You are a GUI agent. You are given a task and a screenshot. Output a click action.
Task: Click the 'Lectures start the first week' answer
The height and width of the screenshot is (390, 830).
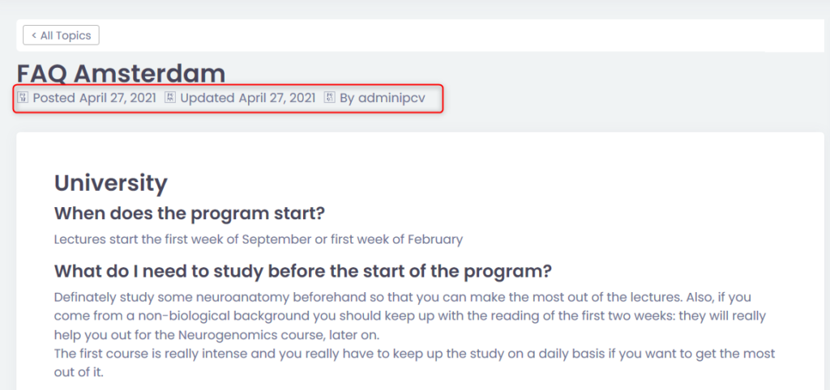(259, 240)
